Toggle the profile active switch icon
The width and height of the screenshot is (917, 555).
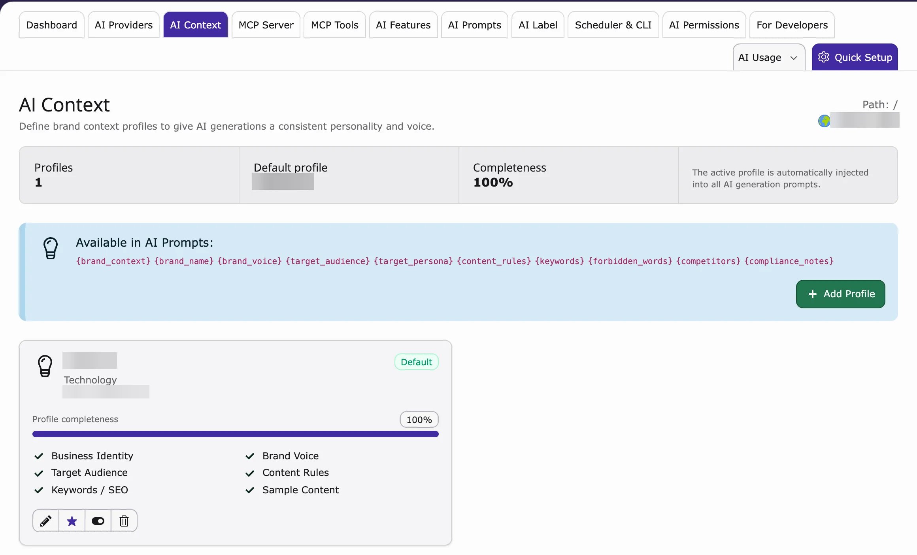point(98,521)
